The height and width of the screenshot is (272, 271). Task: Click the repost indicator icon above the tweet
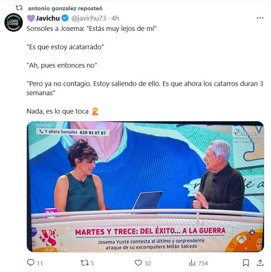(x=19, y=8)
